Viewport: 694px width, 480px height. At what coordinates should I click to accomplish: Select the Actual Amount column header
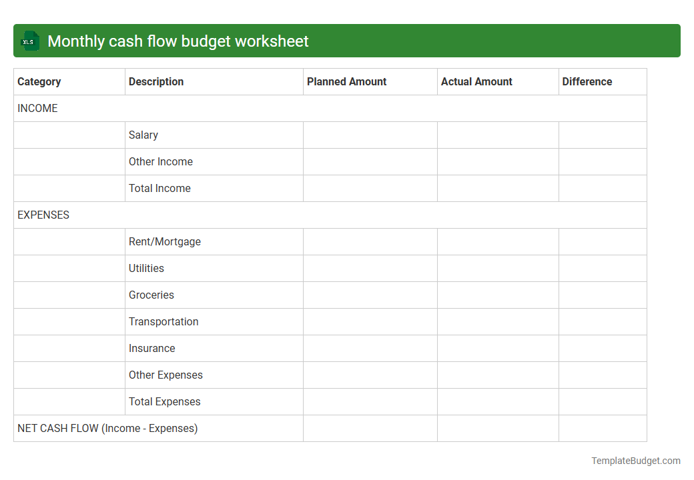(476, 81)
